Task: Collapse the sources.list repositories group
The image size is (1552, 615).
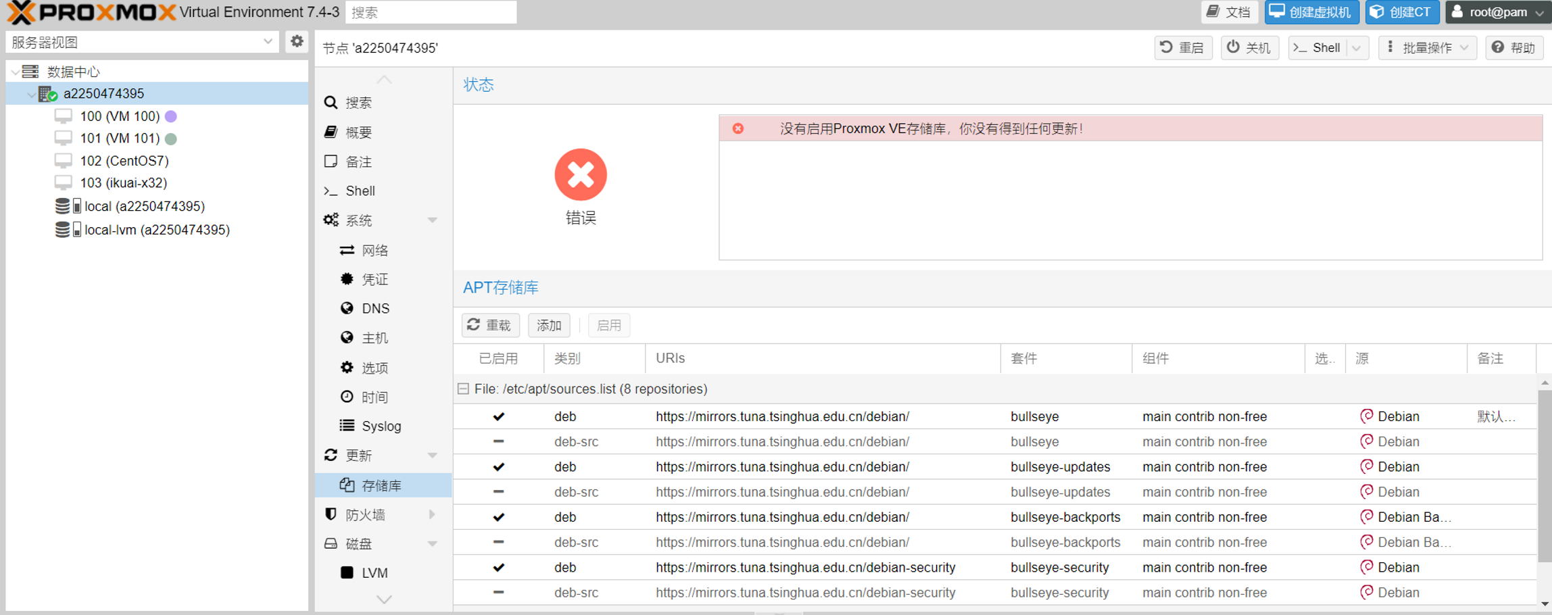Action: (464, 389)
